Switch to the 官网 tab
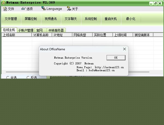This screenshot has height=125, width=164. click(x=40, y=30)
